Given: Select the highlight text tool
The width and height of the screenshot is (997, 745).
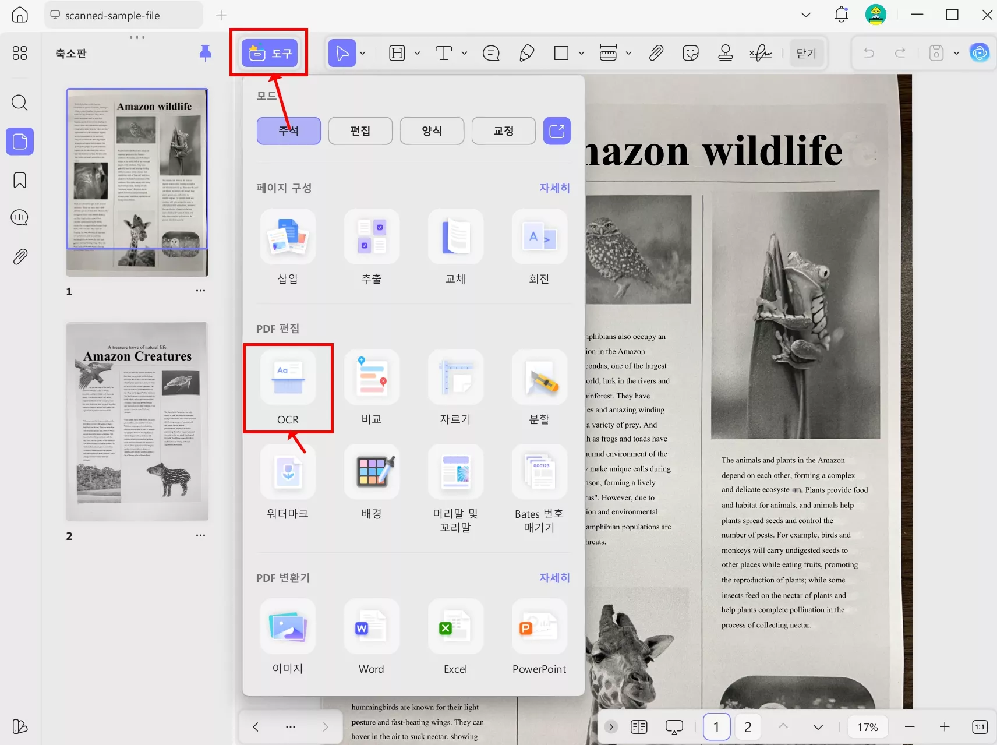Looking at the screenshot, I should 397,53.
